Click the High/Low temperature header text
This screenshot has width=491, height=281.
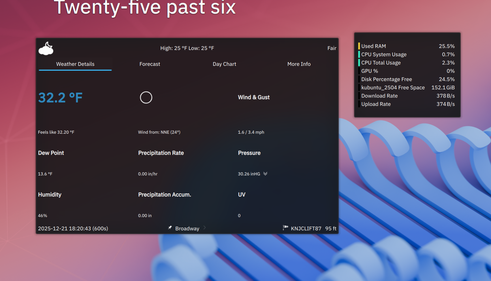pos(187,48)
